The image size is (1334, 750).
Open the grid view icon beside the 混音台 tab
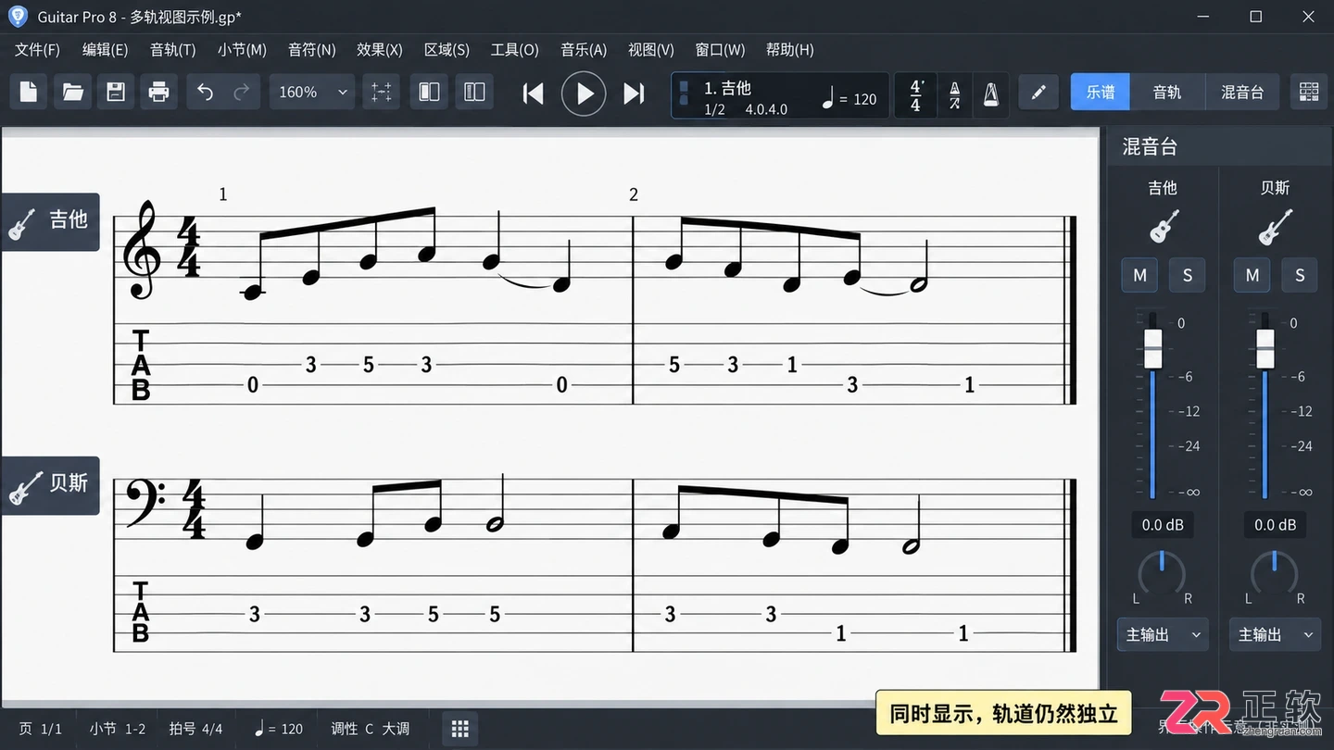[x=1309, y=92]
